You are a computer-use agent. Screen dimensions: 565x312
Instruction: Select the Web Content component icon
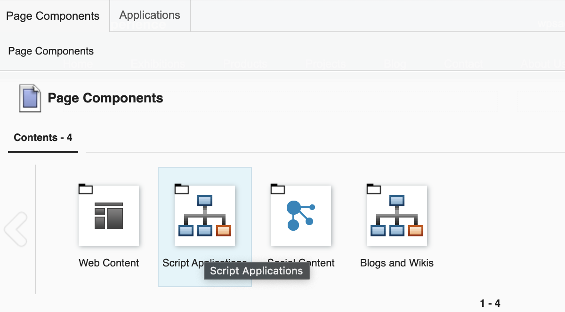click(x=109, y=215)
